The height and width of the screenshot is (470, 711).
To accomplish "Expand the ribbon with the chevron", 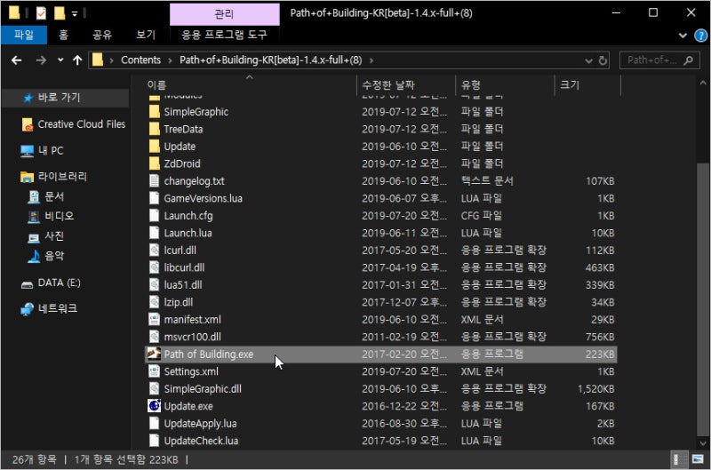I will click(x=683, y=36).
